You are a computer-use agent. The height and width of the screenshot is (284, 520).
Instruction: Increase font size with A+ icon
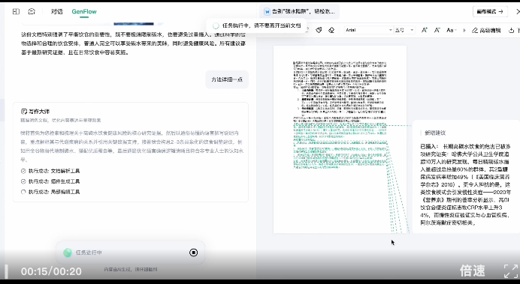click(424, 30)
